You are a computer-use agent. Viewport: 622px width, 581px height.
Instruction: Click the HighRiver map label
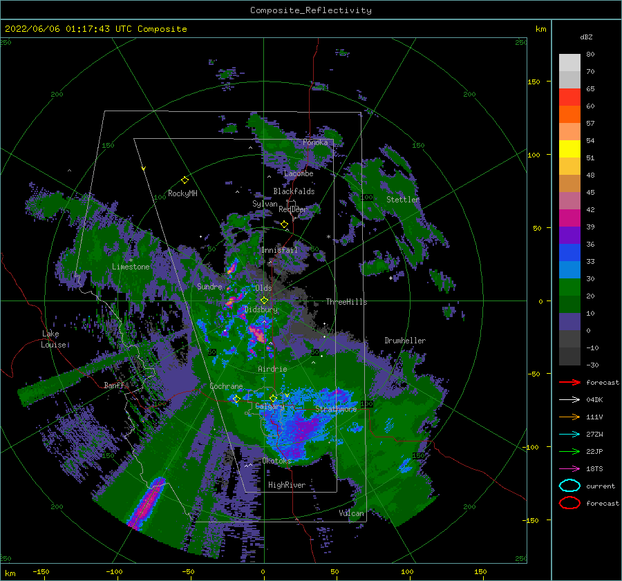pos(287,485)
